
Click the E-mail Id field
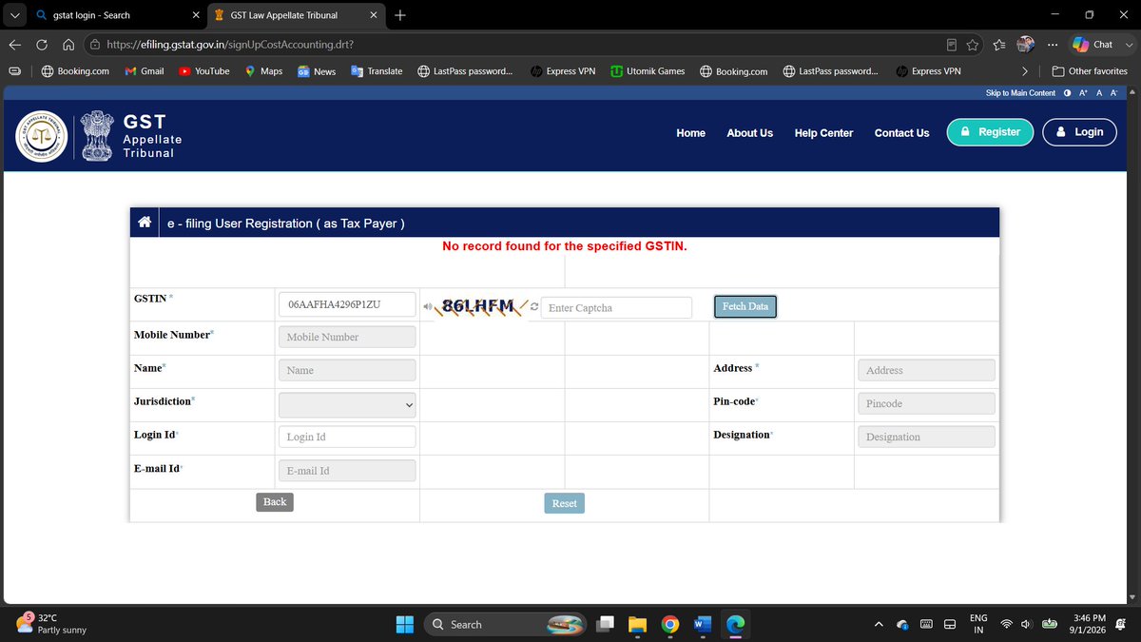point(347,471)
